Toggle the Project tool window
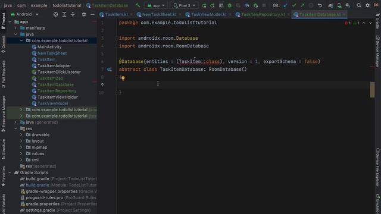The width and height of the screenshot is (381, 214). [x=3, y=21]
